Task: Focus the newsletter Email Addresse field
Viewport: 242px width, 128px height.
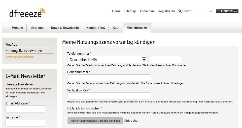Action: [x=25, y=109]
